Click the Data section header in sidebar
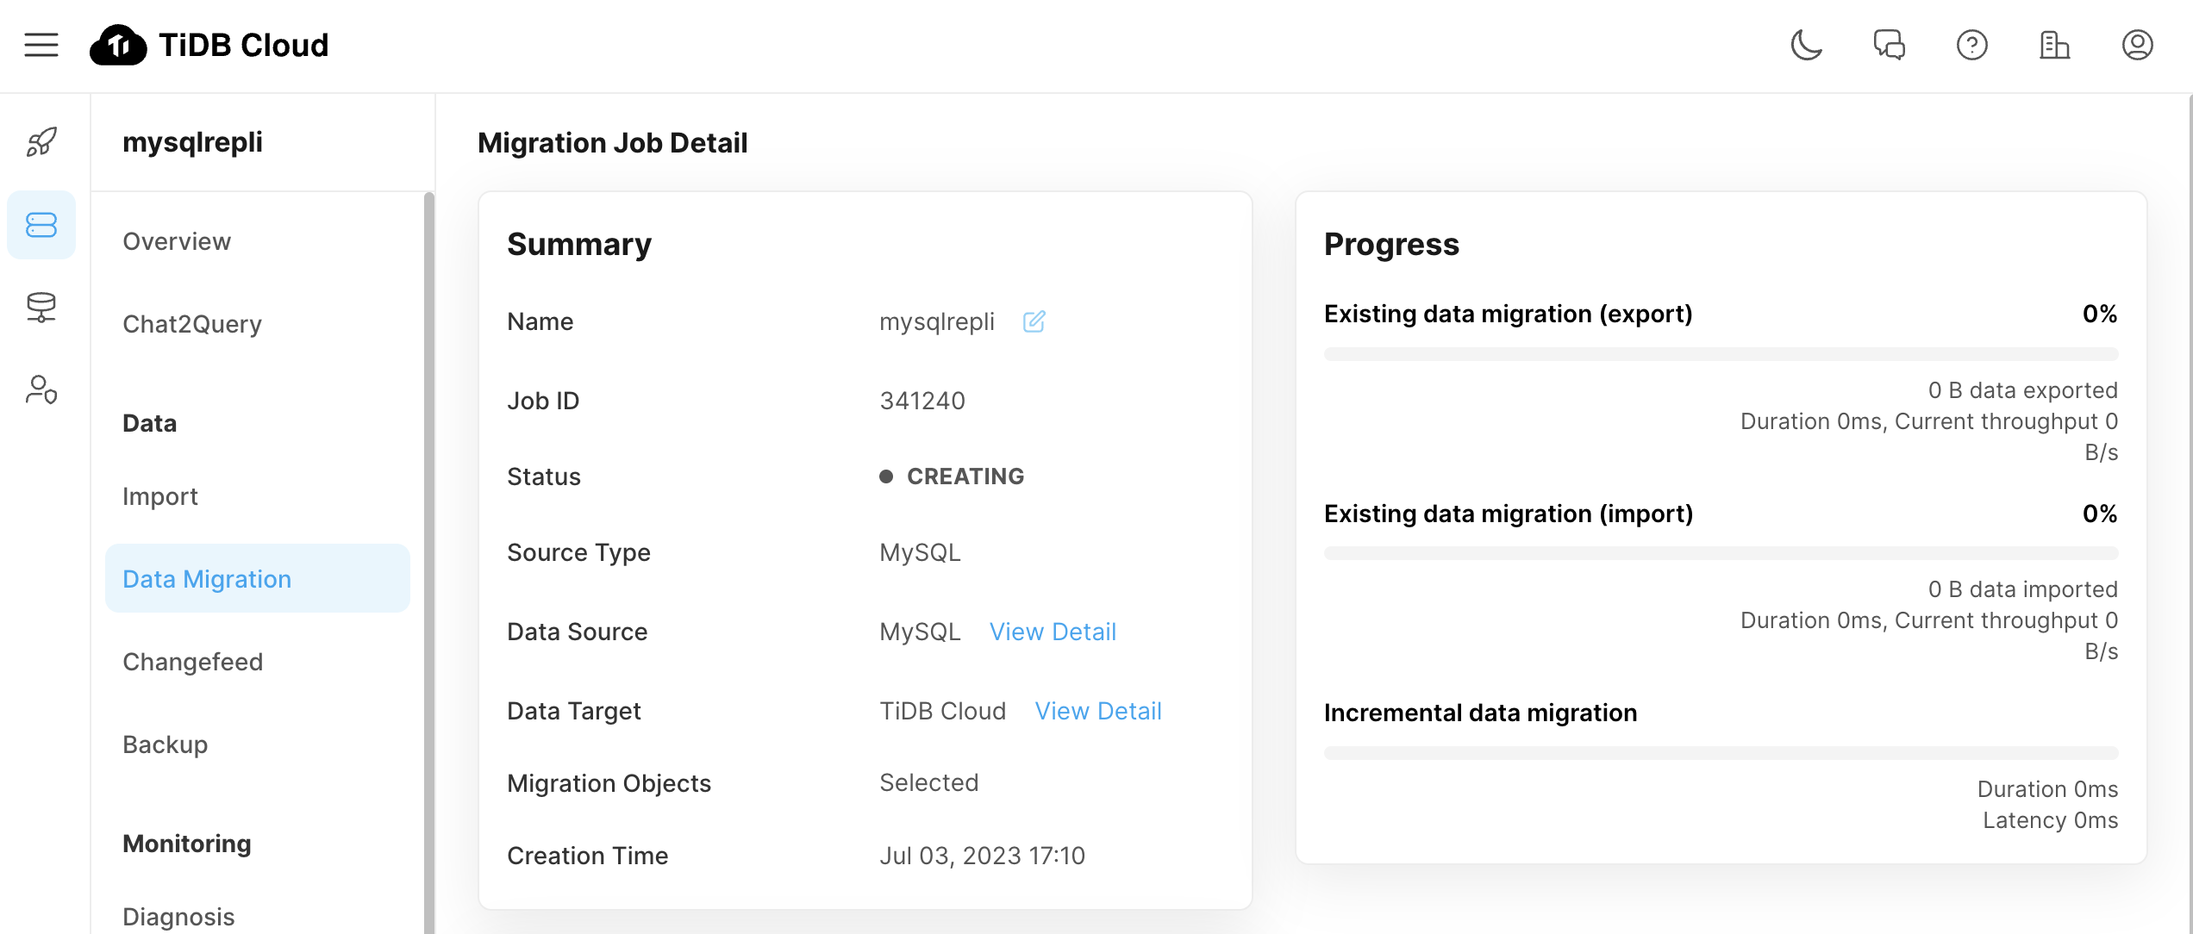Image resolution: width=2193 pixels, height=934 pixels. pyautogui.click(x=150, y=423)
